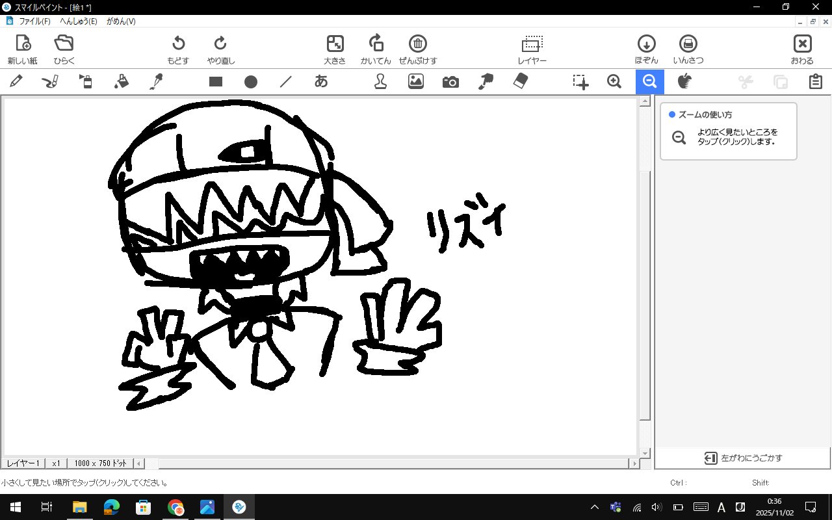Screen dimensions: 832x520
Task: Select the filled circle shape tool
Action: 251,82
